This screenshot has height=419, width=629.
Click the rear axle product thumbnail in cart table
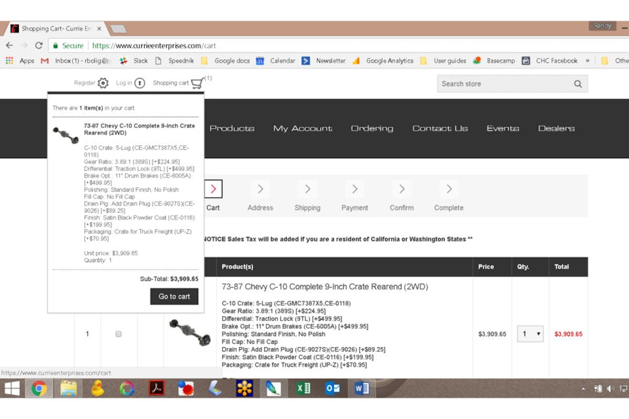190,332
